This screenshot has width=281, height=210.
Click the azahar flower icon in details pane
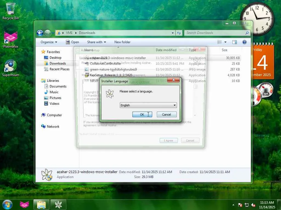tap(47, 175)
